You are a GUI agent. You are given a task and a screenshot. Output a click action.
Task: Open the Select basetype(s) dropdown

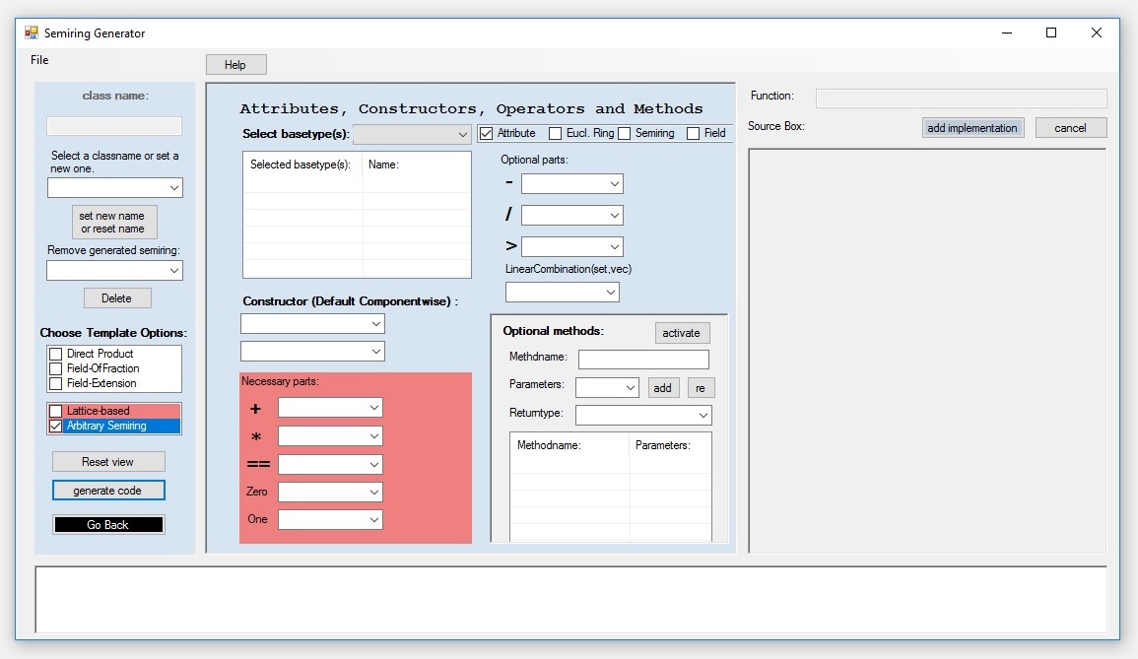[x=412, y=134]
